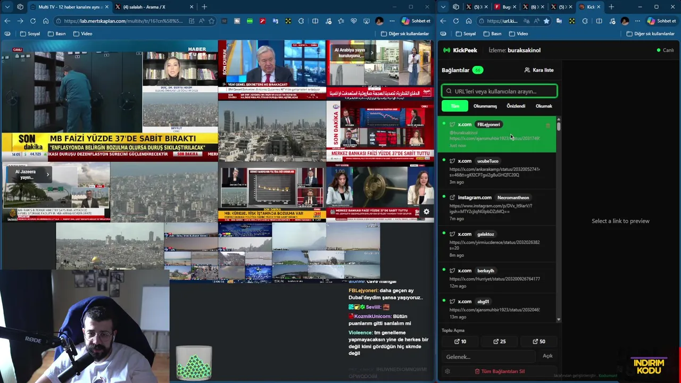The image size is (681, 383).
Task: Expand Video bookmarks folder in Multi TV window
Action: pos(82,34)
